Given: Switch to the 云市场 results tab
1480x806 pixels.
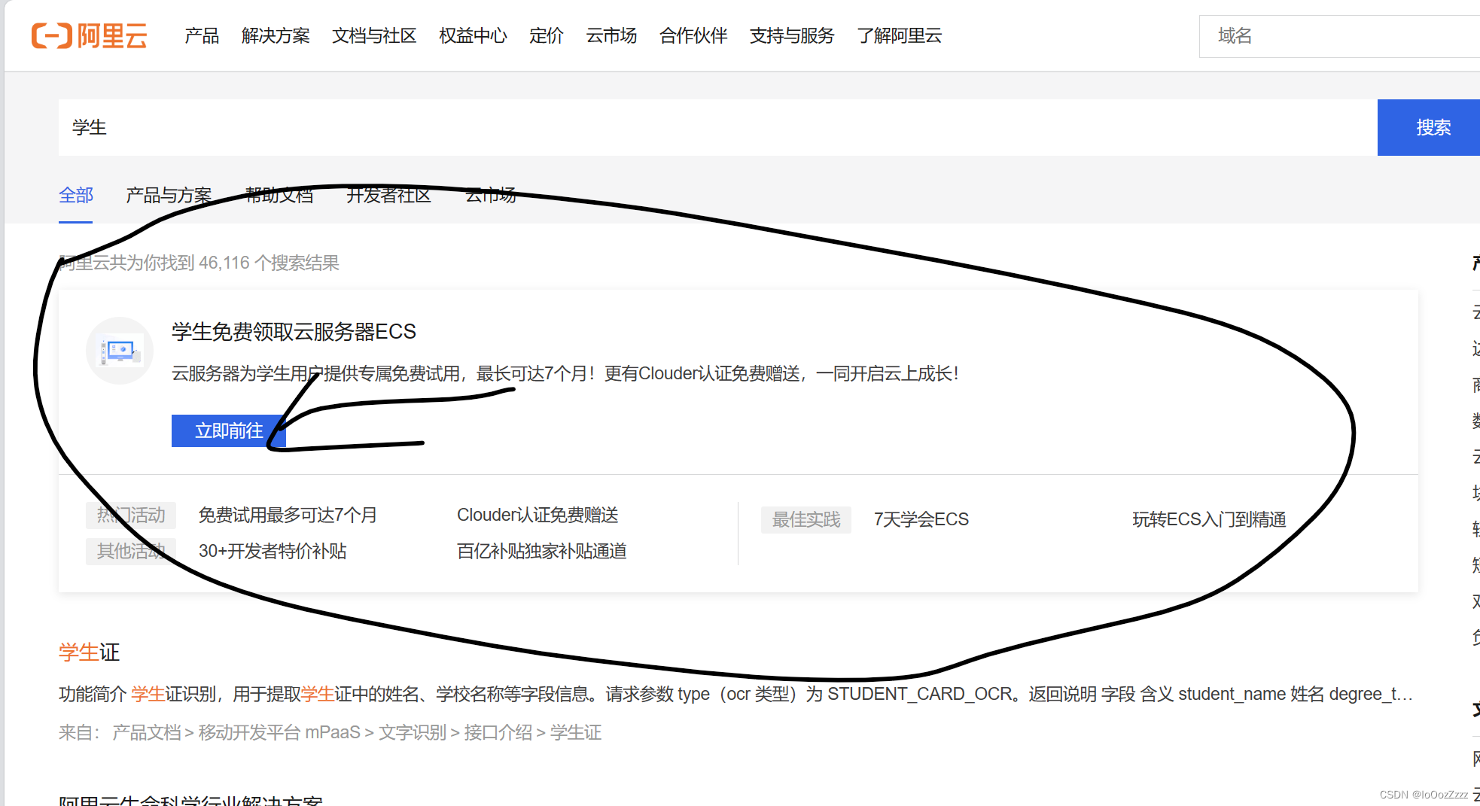Looking at the screenshot, I should click(491, 195).
